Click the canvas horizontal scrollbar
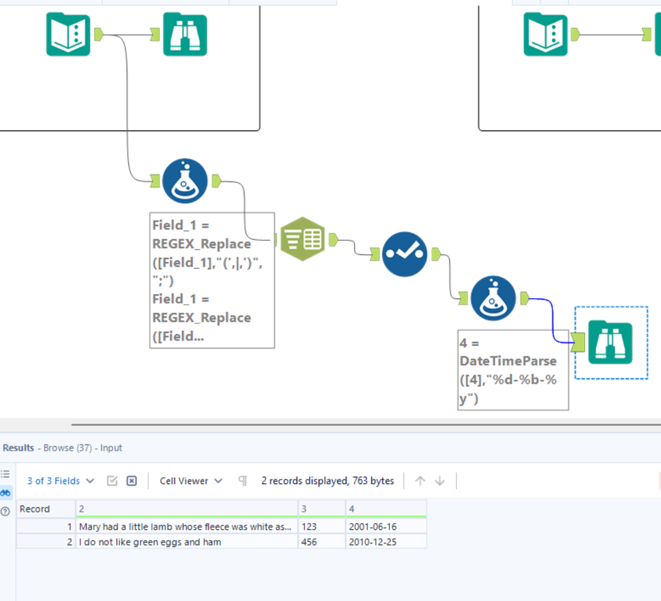 (x=366, y=424)
